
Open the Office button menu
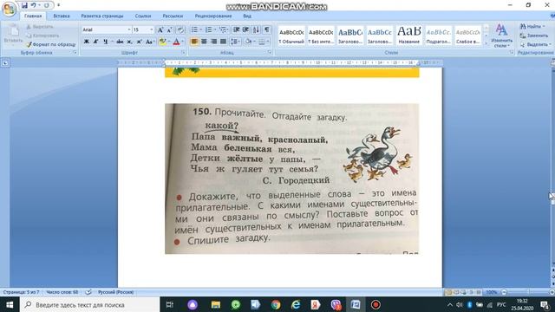[x=9, y=10]
